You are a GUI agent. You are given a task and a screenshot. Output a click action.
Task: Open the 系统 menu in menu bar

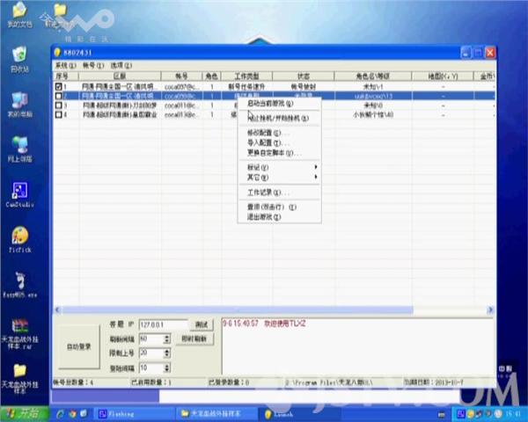tap(65, 66)
